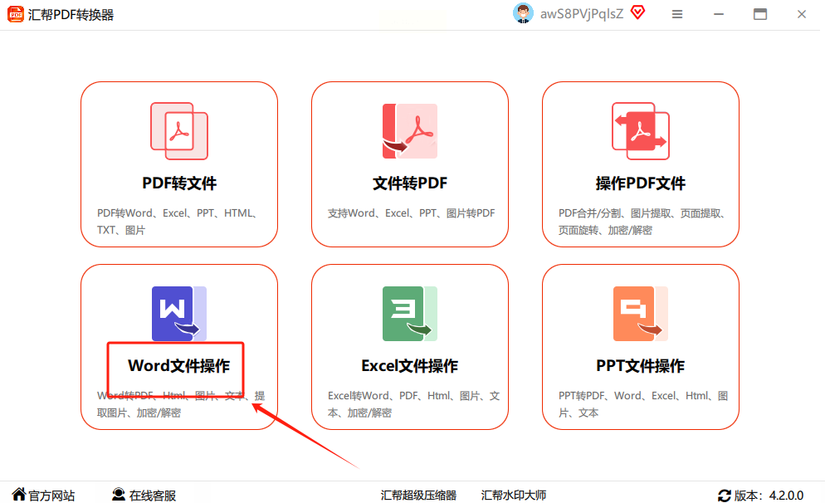Open 汇帮水印大师 link

514,495
